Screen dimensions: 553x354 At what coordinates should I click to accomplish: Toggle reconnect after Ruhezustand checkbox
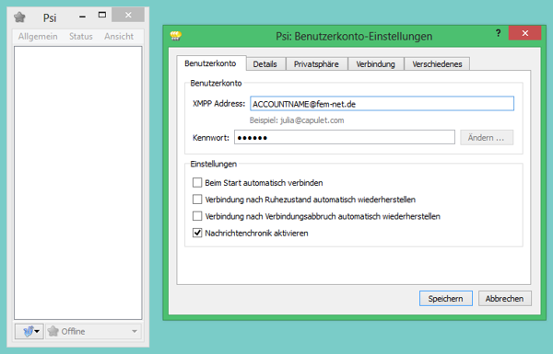click(197, 200)
